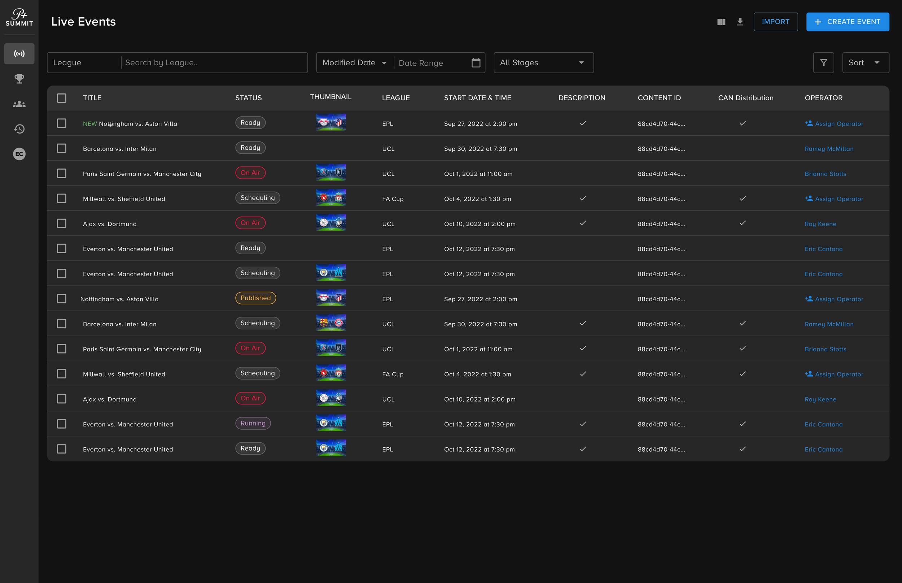Expand the Modified Date dropdown
902x583 pixels.
pyautogui.click(x=354, y=63)
